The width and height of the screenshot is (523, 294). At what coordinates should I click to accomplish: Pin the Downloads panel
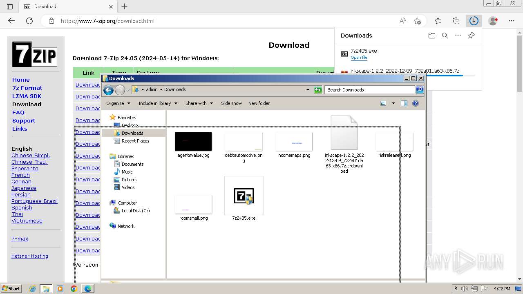point(471,36)
